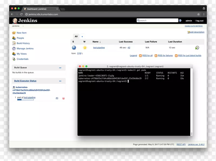
Task: Click the Credentials icon in sidebar
Action: 14,59
